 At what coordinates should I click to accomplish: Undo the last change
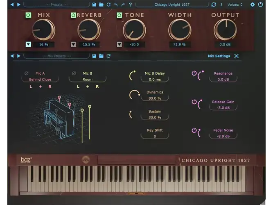[x=116, y=5]
